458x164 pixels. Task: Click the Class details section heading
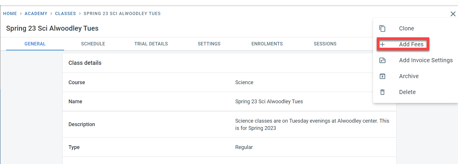click(85, 63)
